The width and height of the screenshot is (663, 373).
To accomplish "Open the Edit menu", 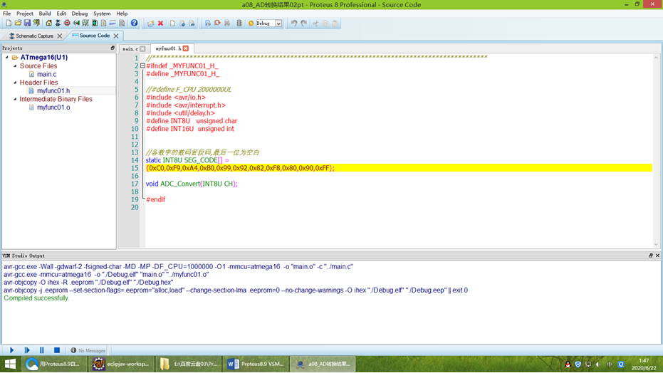I will click(61, 14).
